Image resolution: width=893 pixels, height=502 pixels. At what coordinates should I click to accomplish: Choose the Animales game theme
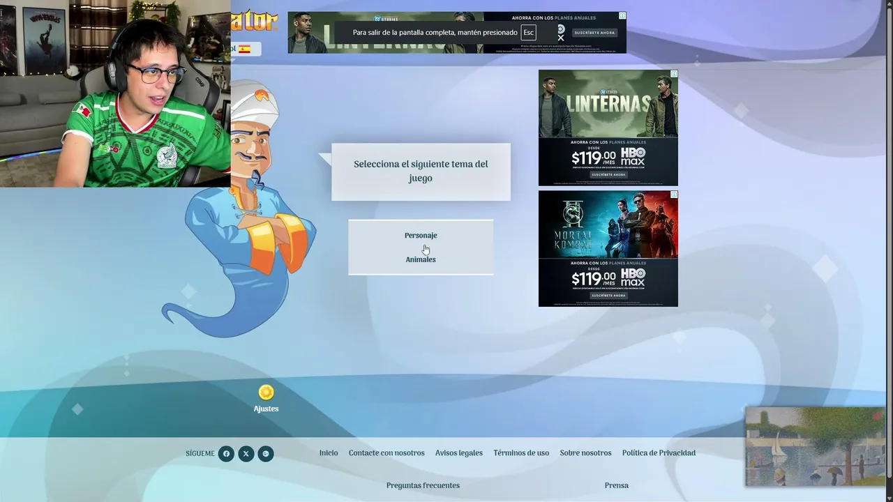click(421, 259)
